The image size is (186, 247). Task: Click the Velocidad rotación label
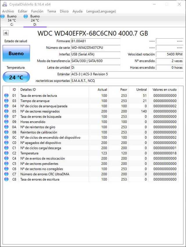141,54
